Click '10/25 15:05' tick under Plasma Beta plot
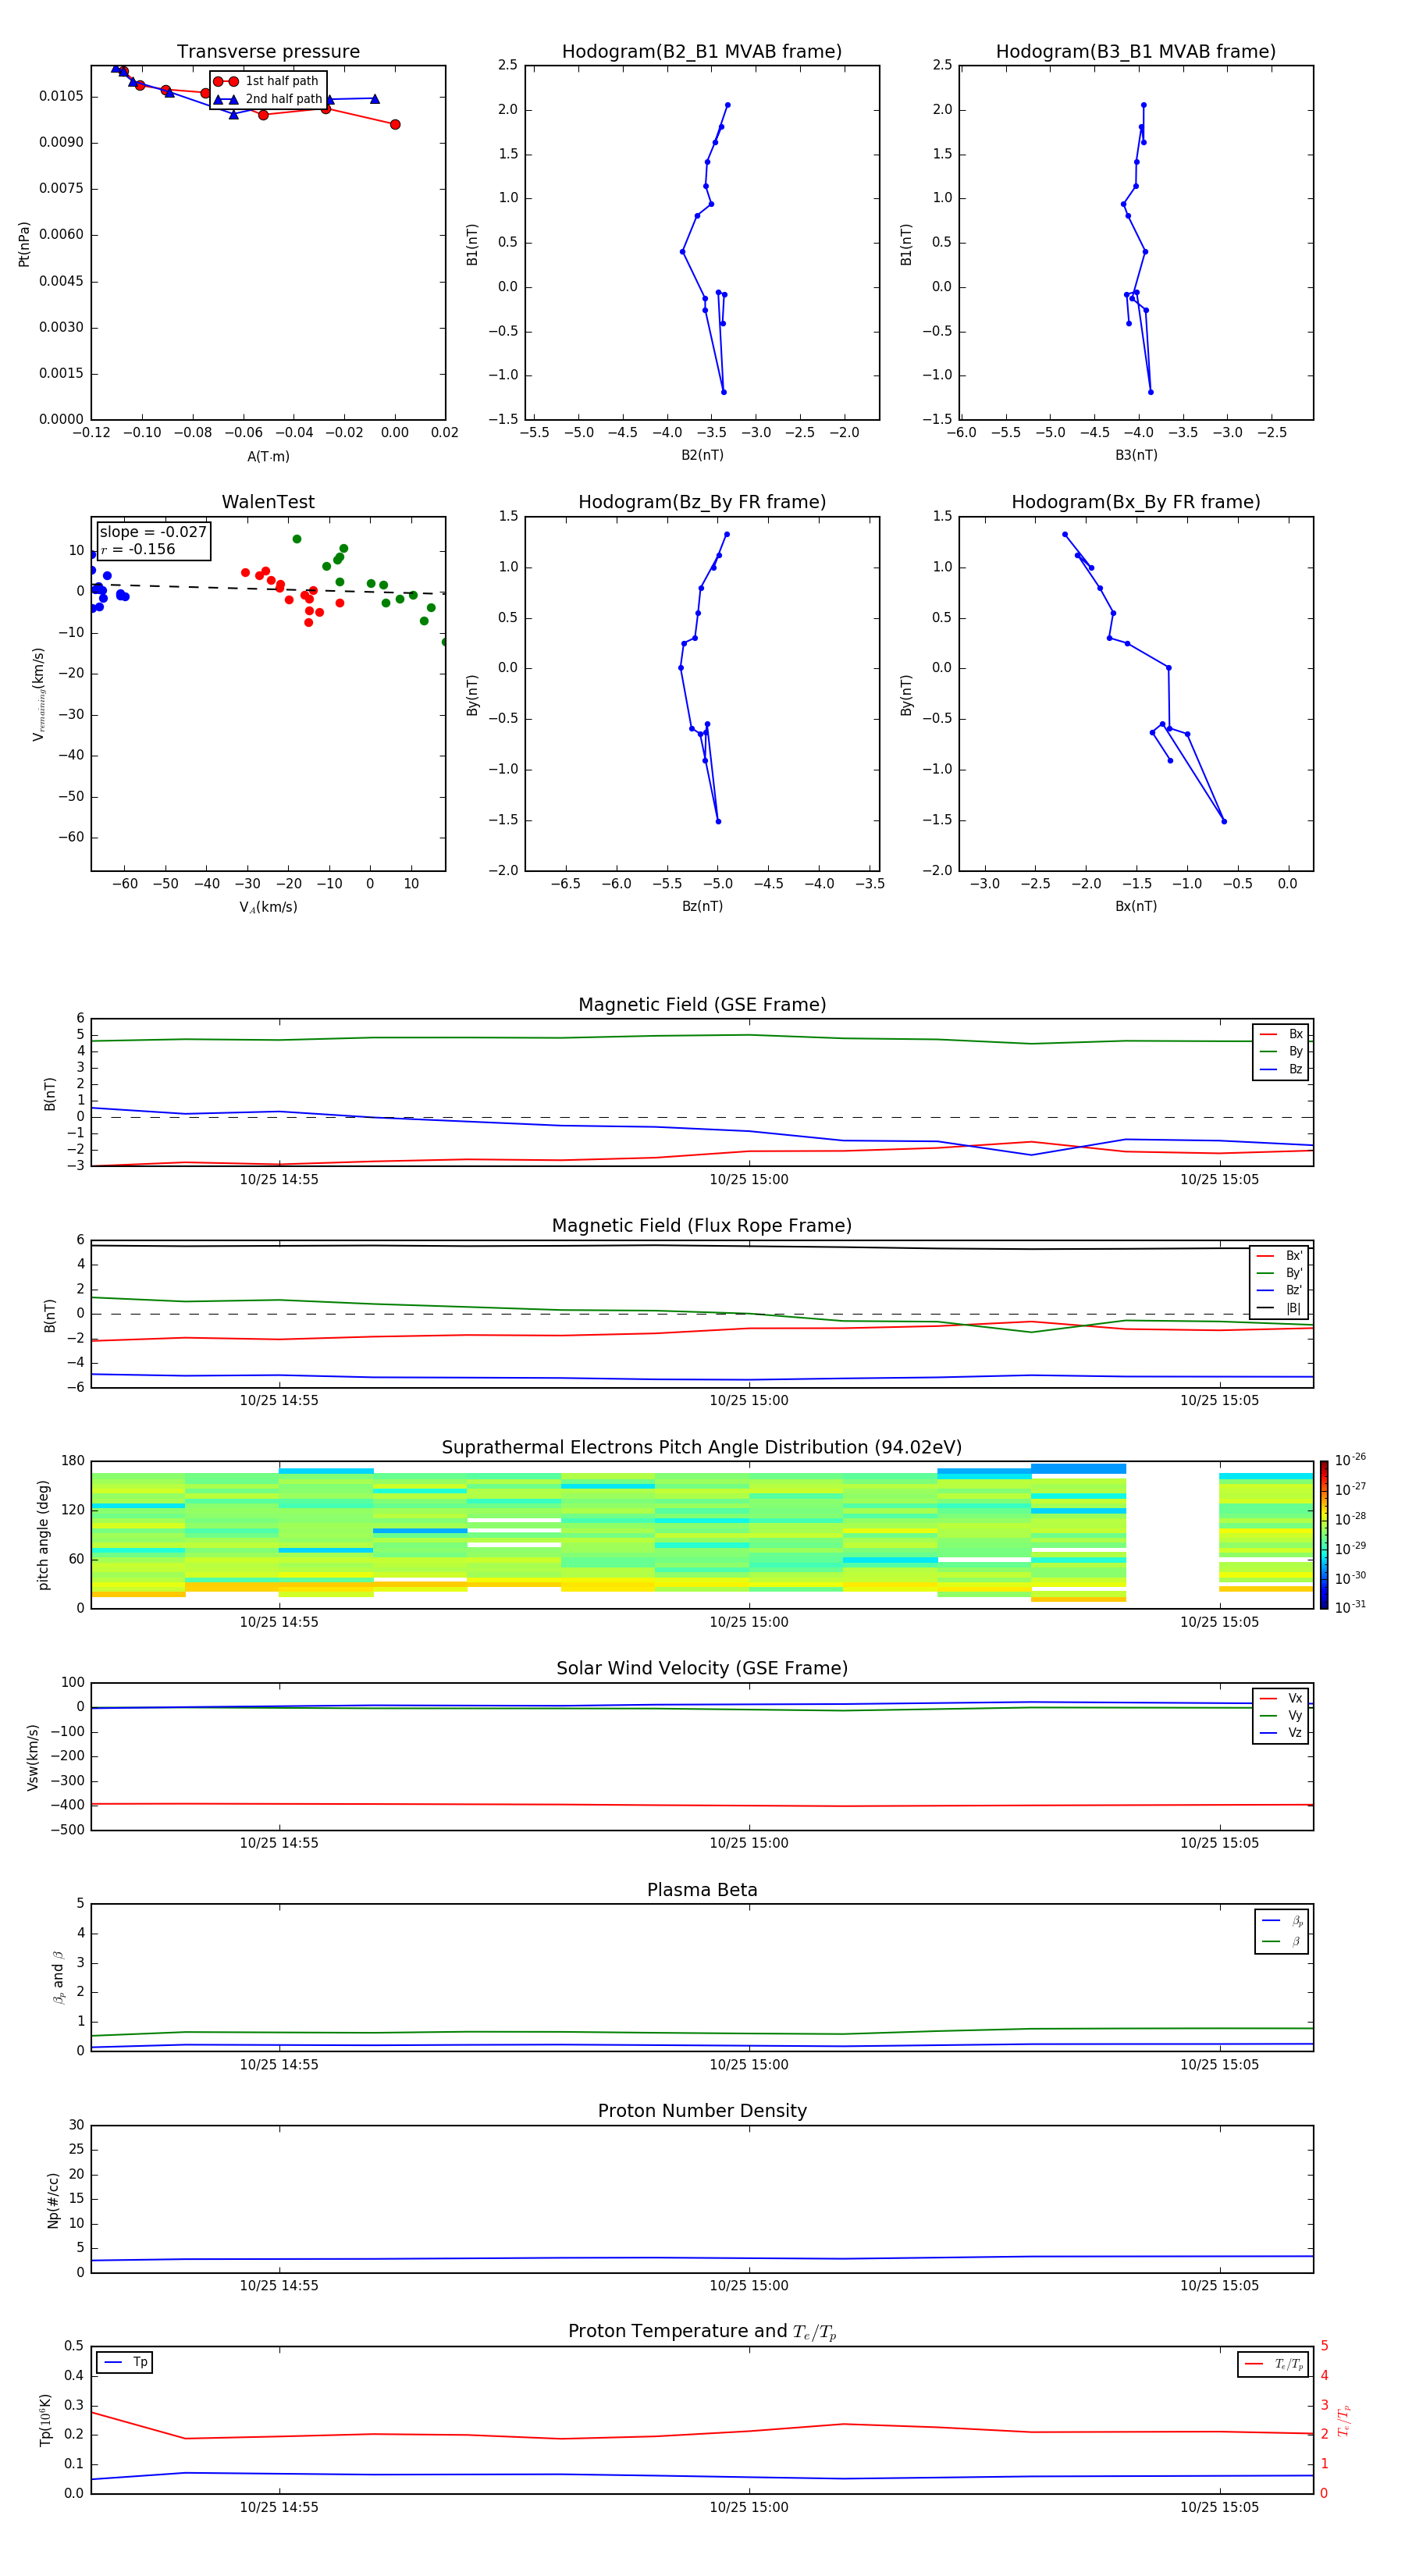Viewport: 1405px width, 2576px height. (1219, 2065)
